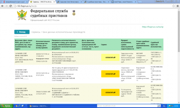This screenshot has width=180, height=108.
Task: Switch to the VK 'Парк' tab
Action: (124, 2)
